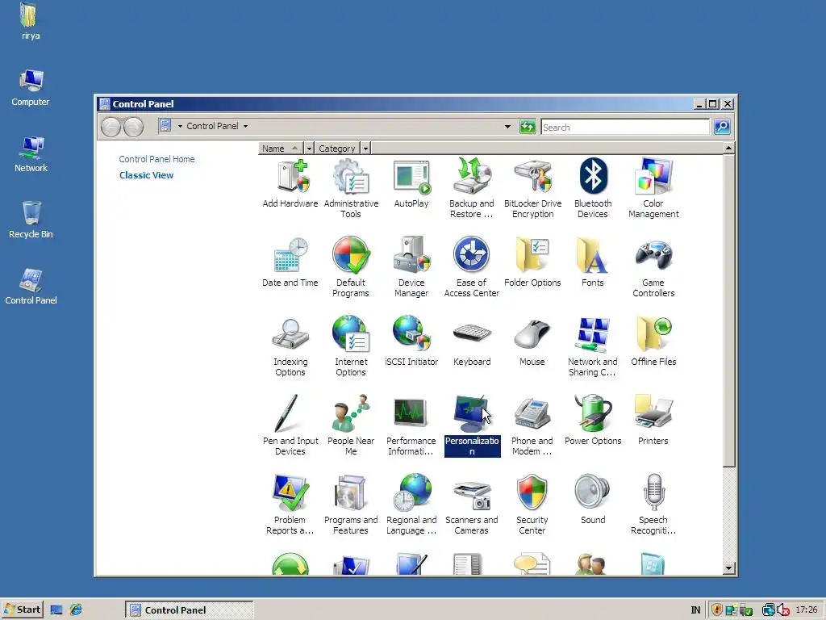Viewport: 826px width, 620px height.
Task: Open Regional and Language Options
Action: 411,505
